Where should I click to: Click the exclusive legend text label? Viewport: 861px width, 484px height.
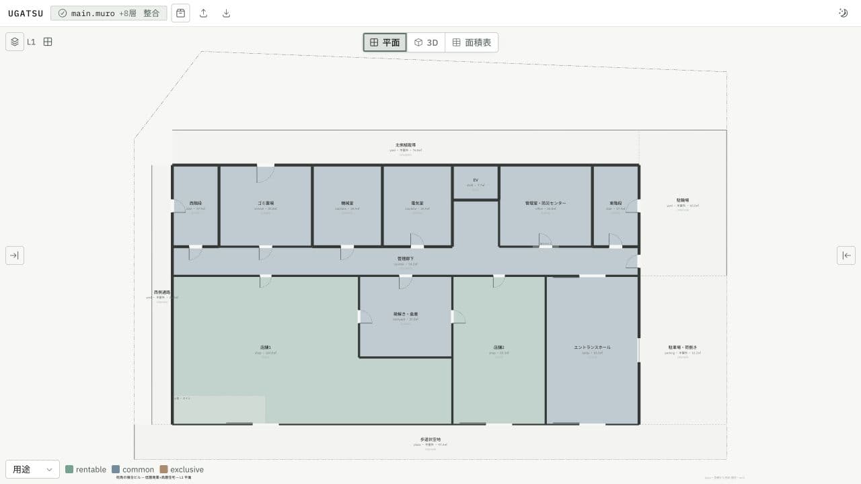coord(187,469)
